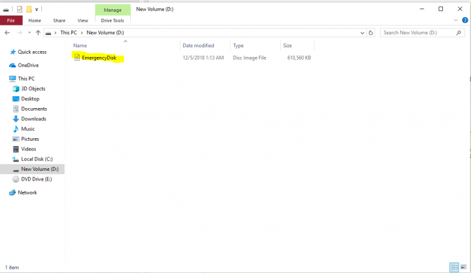Click This PC in the address bar
Image resolution: width=471 pixels, height=273 pixels.
(x=69, y=33)
